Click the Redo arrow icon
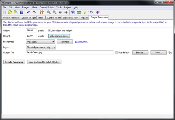The width and height of the screenshot is (175, 120). tap(34, 12)
